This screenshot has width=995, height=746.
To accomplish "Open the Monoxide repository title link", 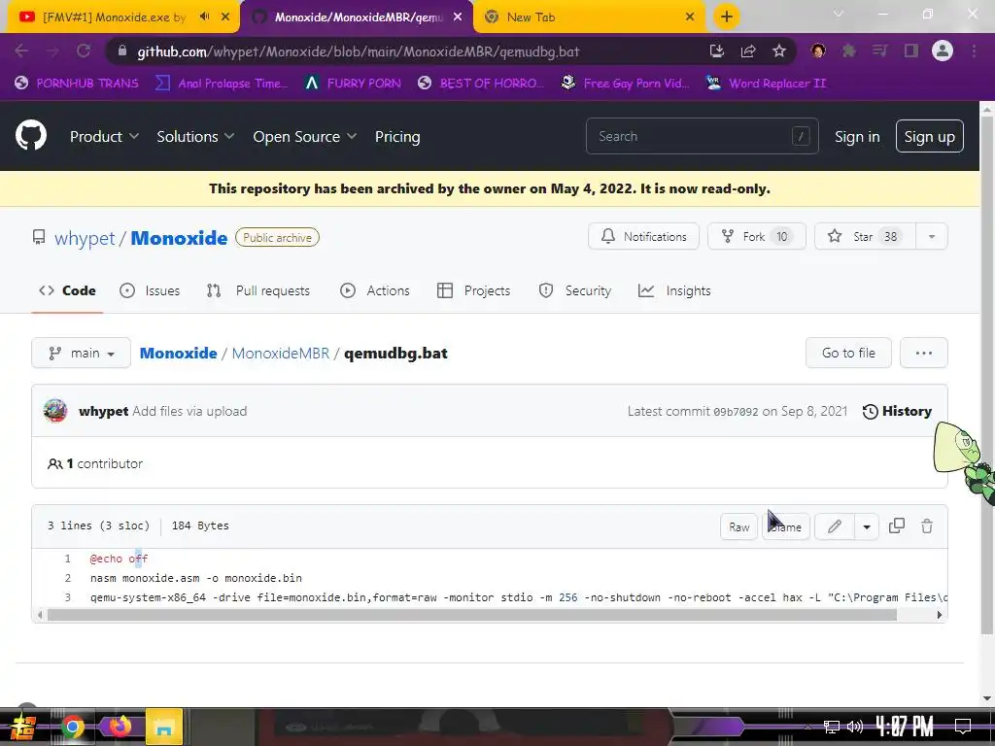I will point(179,238).
